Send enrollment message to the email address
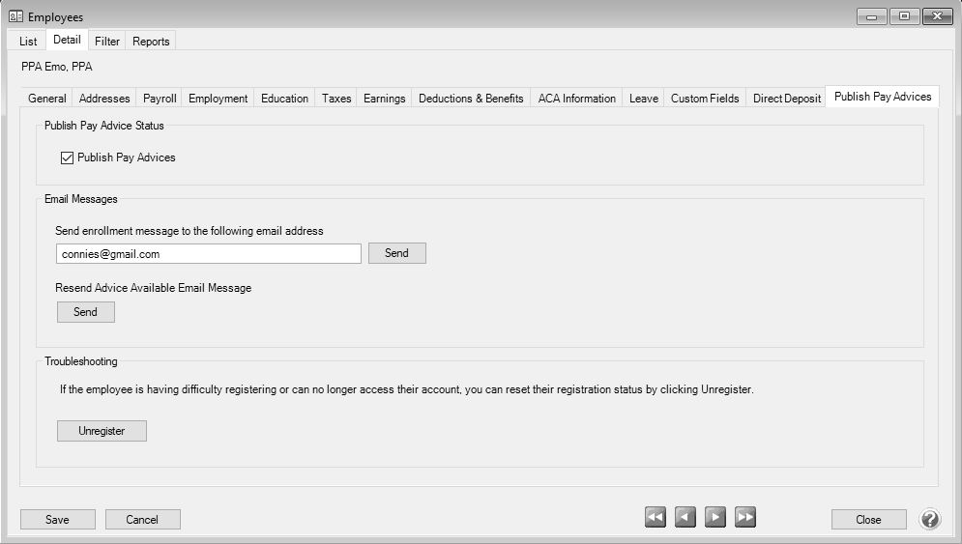The width and height of the screenshot is (962, 544). pos(396,253)
